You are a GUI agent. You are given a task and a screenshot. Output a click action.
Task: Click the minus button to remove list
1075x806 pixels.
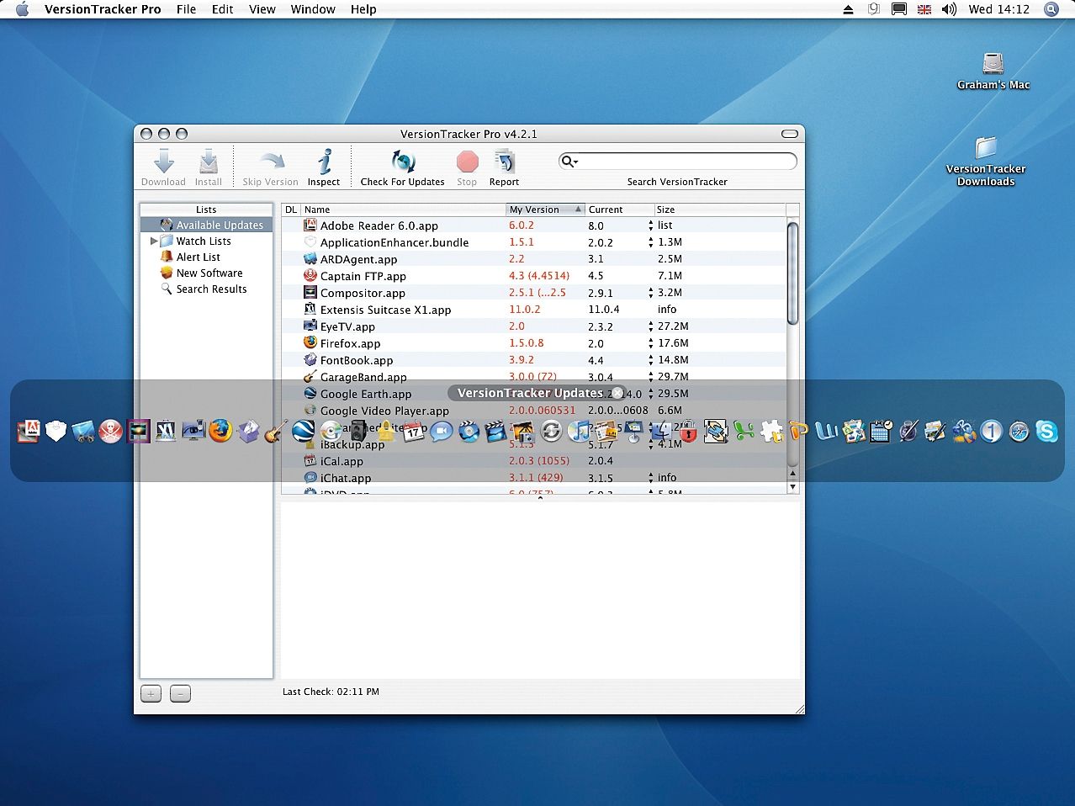click(180, 693)
